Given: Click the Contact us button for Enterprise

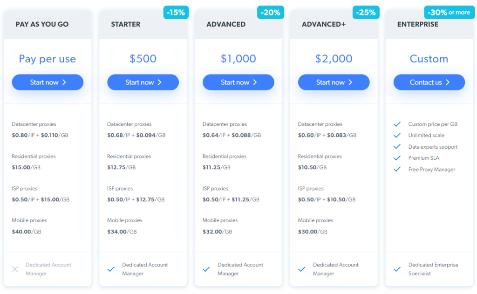Looking at the screenshot, I should coord(429,82).
